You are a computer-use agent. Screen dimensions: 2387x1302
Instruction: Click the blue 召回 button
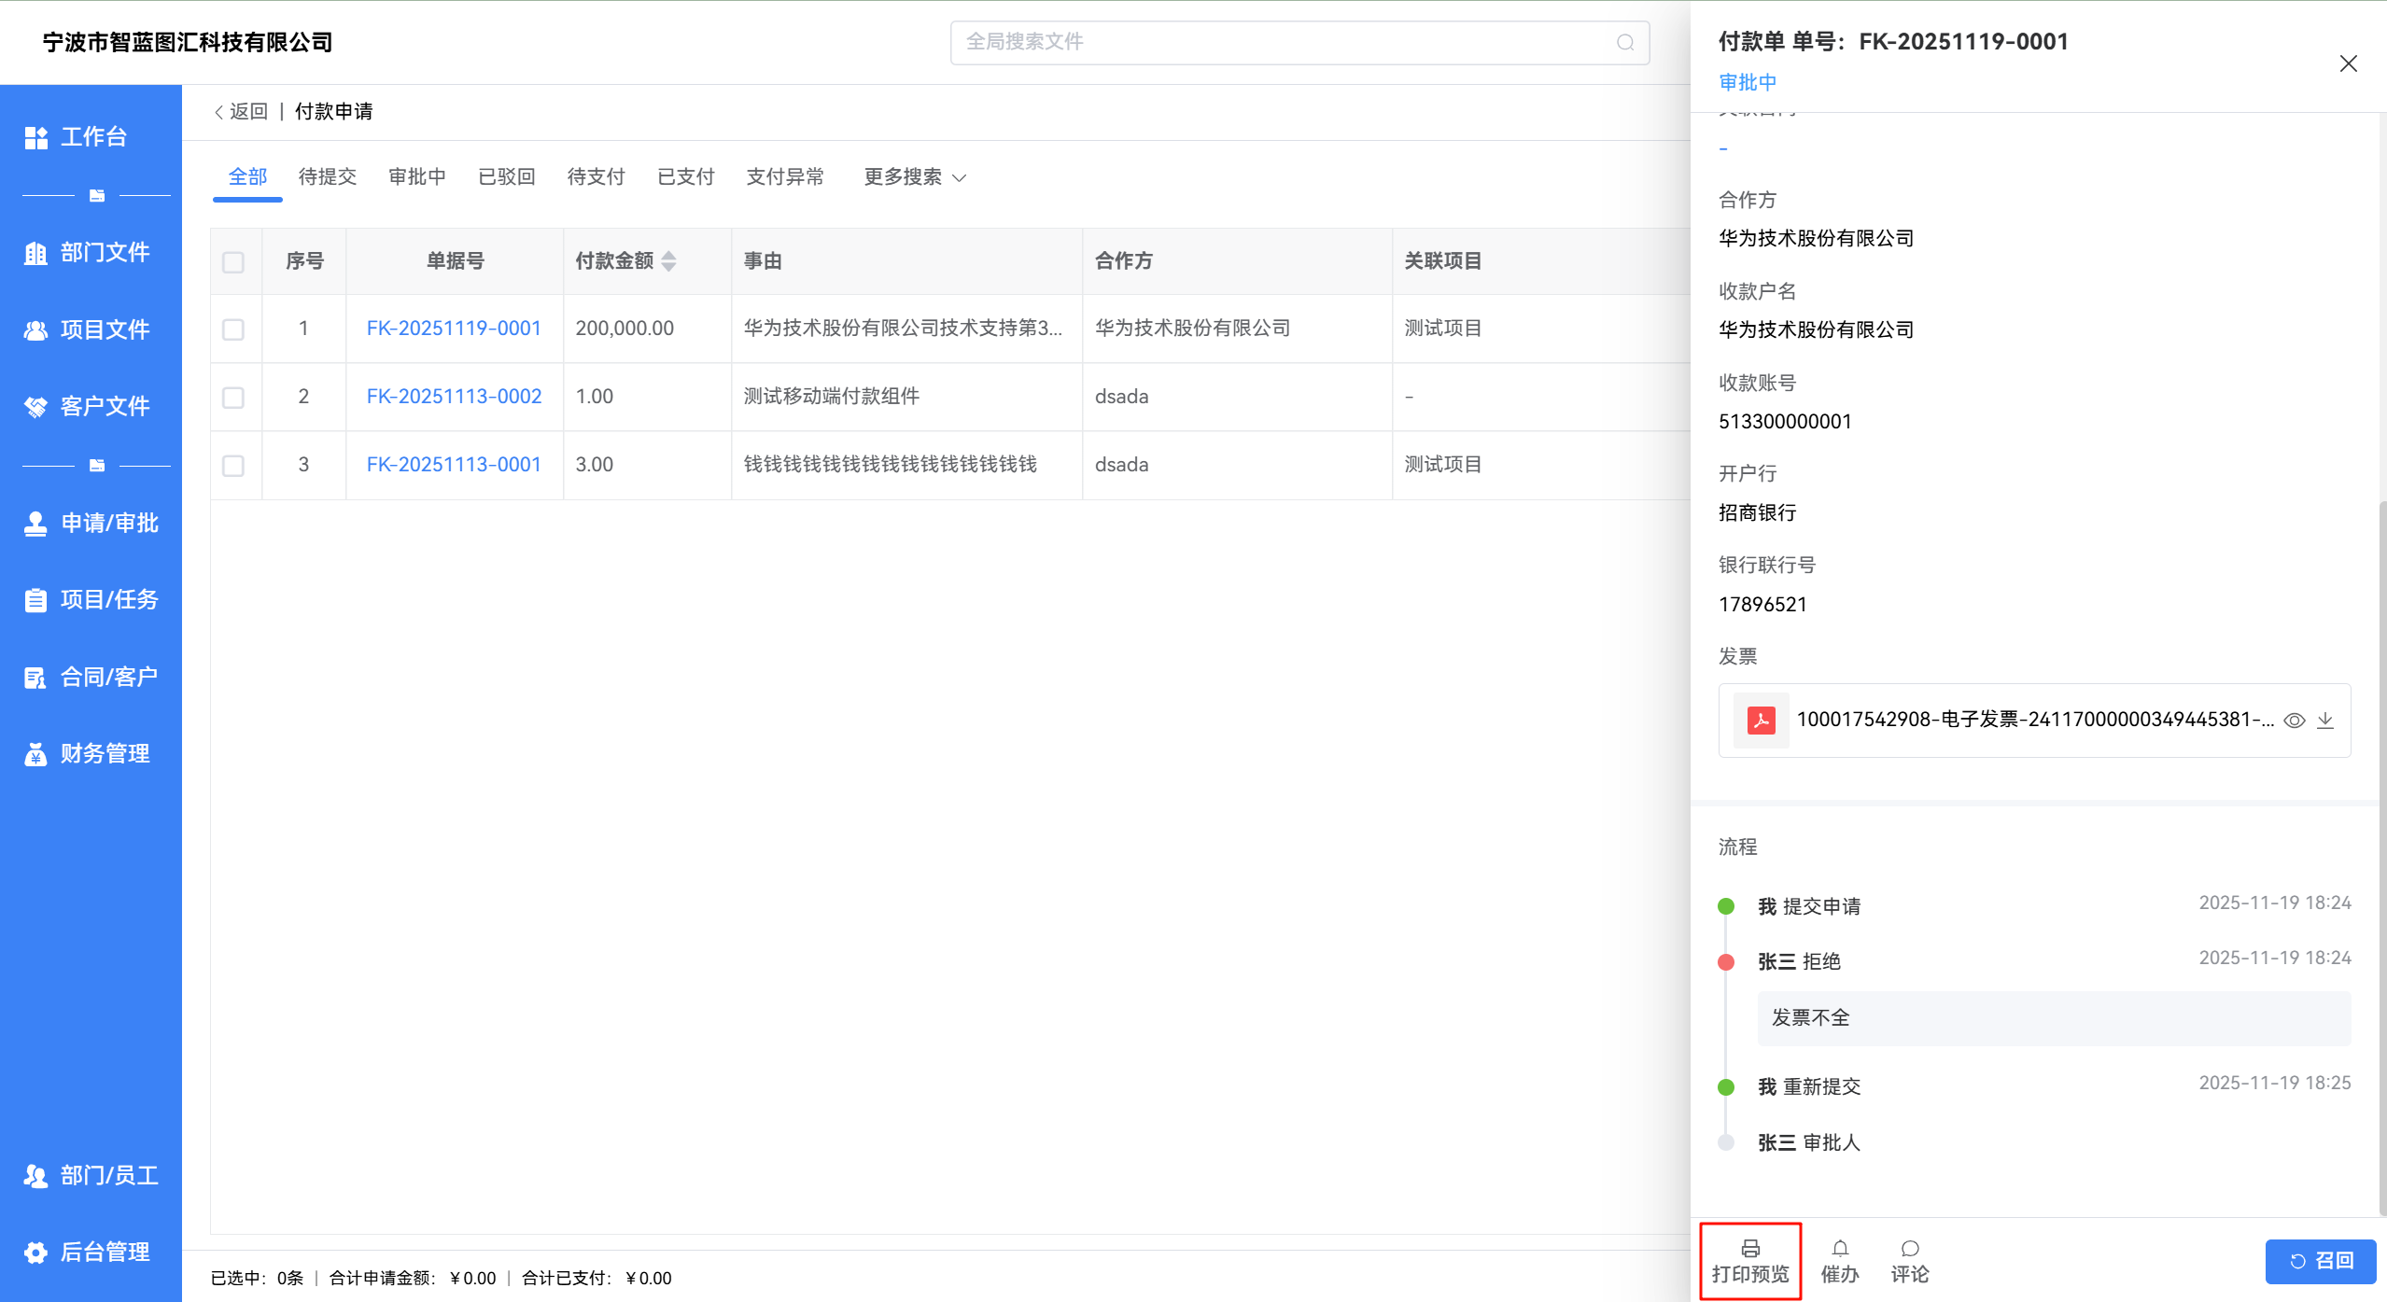coord(2320,1261)
